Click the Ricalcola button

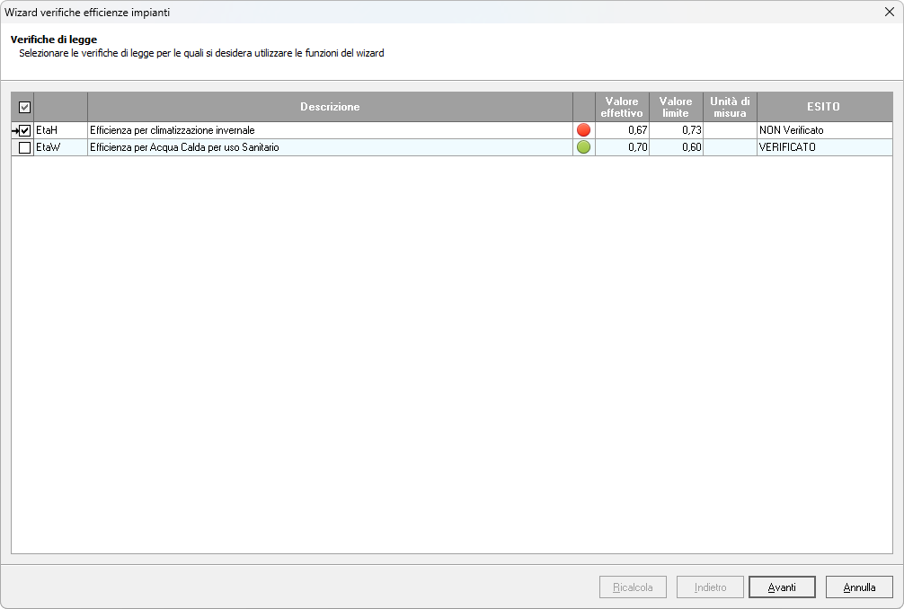click(633, 587)
